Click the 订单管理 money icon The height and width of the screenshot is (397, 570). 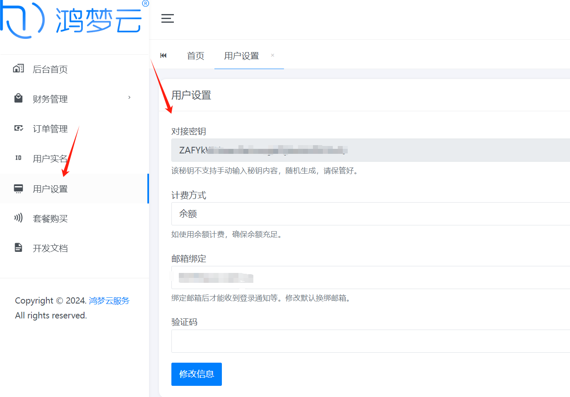coord(19,128)
